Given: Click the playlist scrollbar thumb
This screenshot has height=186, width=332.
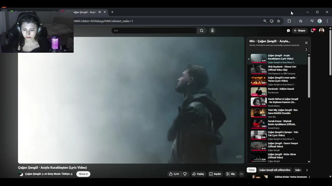Looking at the screenshot, I should pyautogui.click(x=309, y=77).
